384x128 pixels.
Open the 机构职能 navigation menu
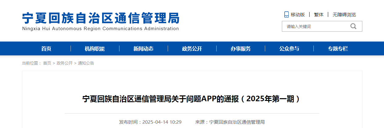click(95, 49)
